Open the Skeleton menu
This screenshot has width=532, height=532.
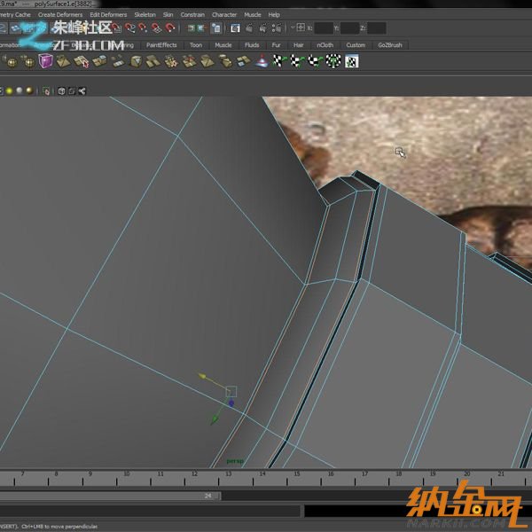145,14
